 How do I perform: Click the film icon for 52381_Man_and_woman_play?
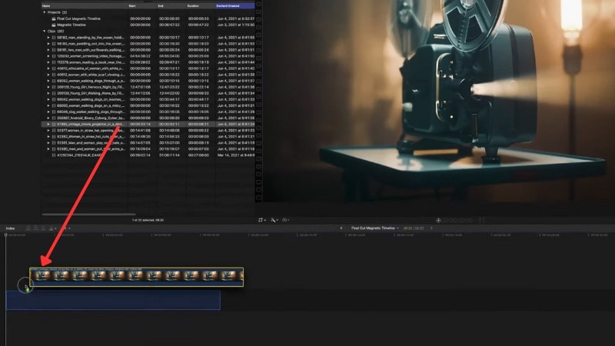click(x=54, y=143)
